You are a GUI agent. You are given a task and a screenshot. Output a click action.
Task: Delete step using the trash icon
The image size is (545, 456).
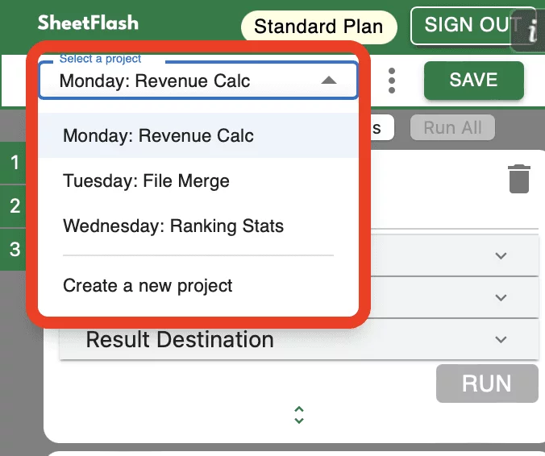tap(519, 179)
